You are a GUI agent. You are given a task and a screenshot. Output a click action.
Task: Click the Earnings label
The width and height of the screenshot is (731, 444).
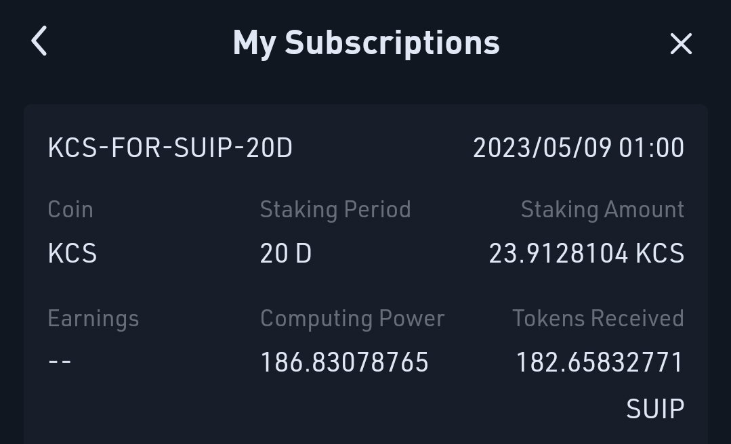[x=93, y=319]
